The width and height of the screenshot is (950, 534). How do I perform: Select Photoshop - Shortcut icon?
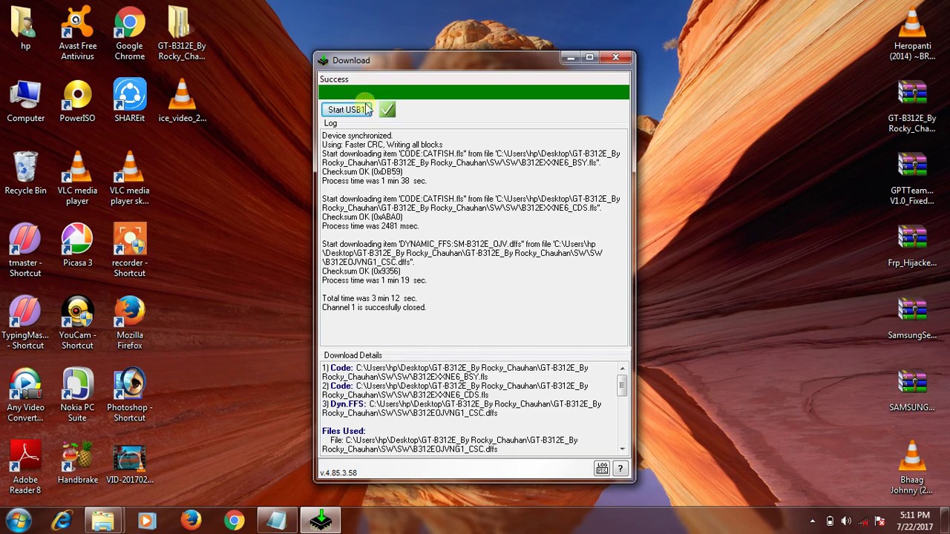pyautogui.click(x=129, y=395)
